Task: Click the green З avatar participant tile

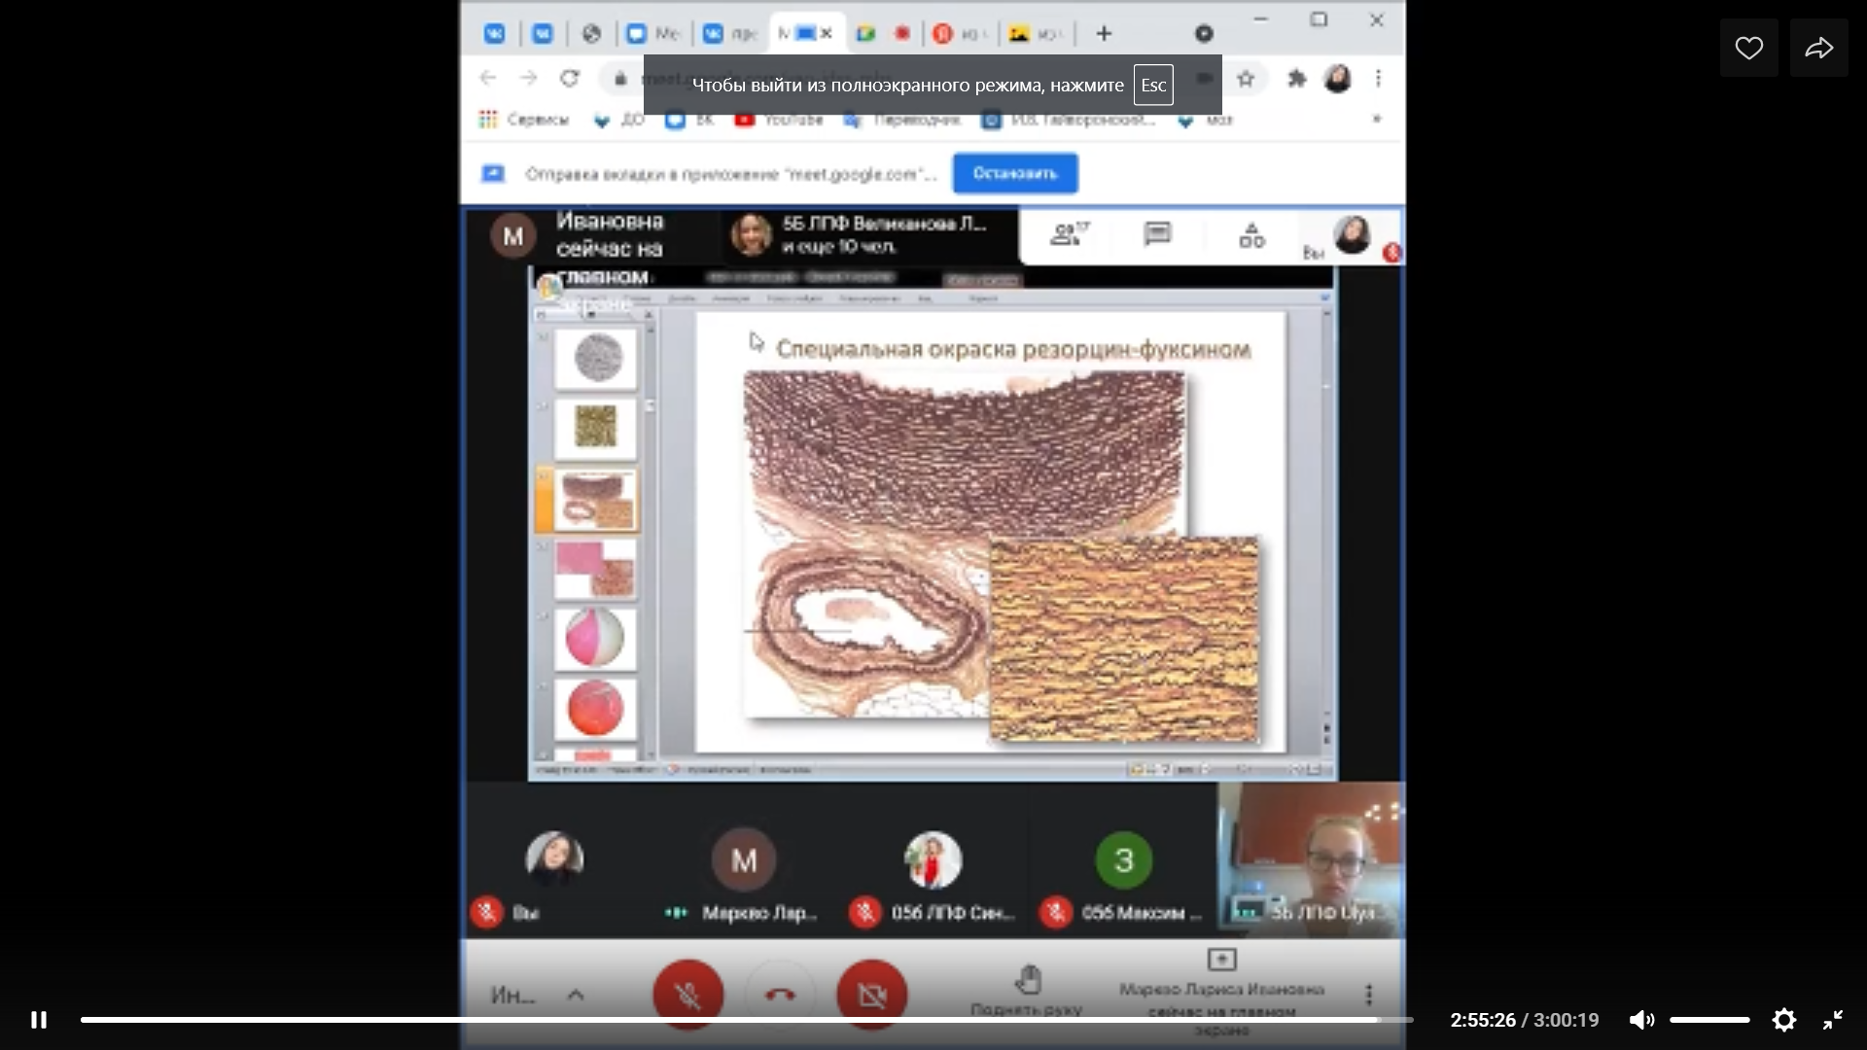Action: (1123, 860)
